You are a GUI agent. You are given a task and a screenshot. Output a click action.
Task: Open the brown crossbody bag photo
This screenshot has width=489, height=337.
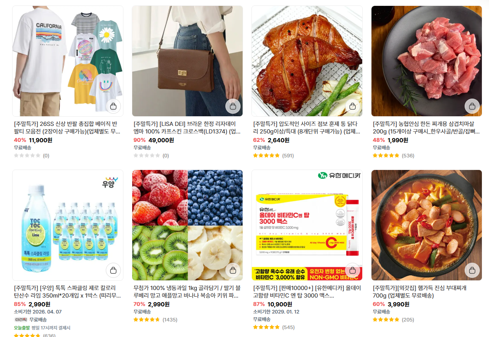pyautogui.click(x=188, y=61)
